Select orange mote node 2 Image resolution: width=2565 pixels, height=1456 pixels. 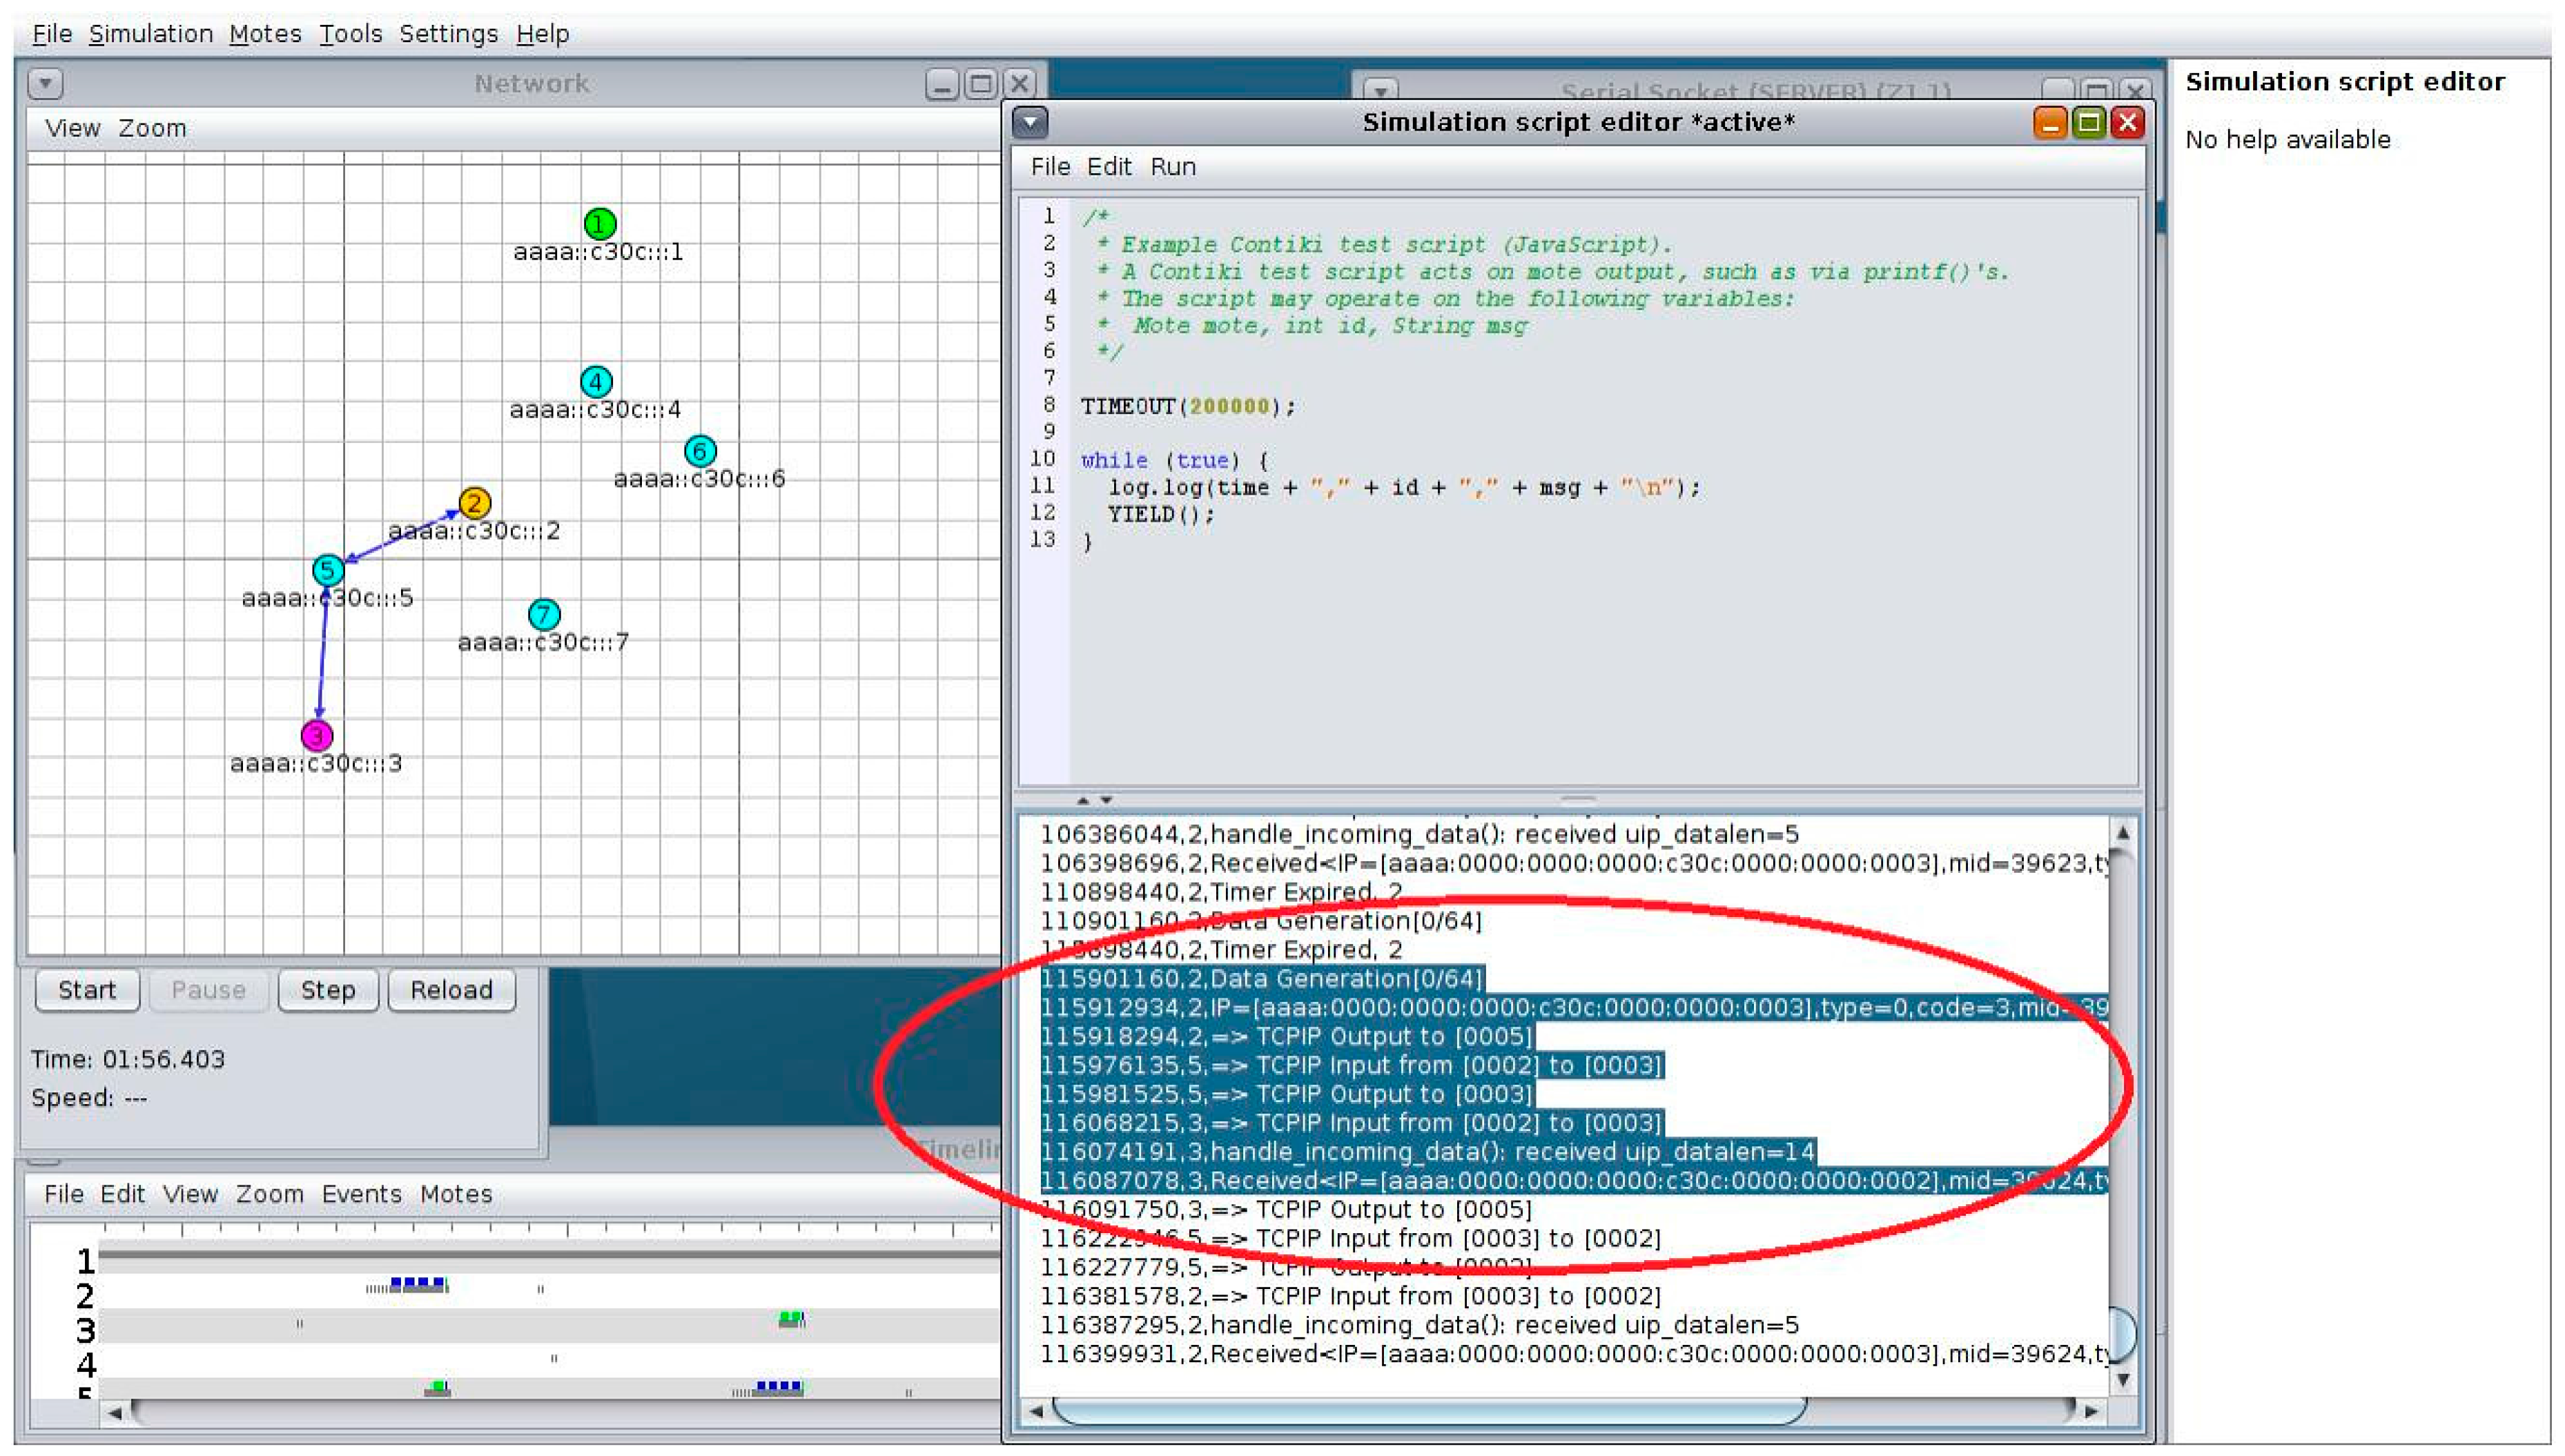point(474,502)
